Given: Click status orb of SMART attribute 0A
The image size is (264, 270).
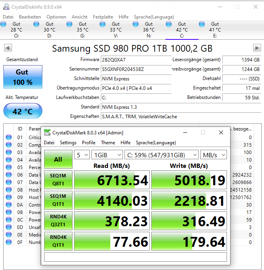Looking at the screenshot, I should 9,205.
